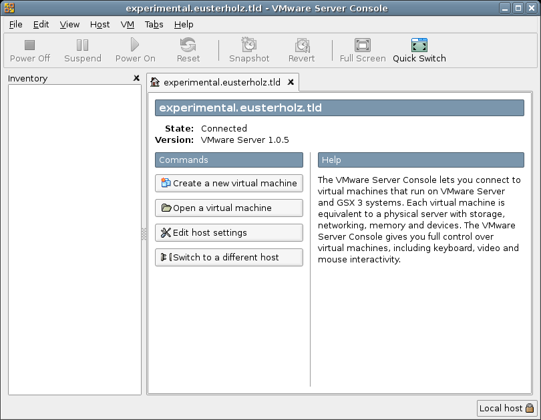
Task: Click Edit host settings button
Action: click(x=228, y=232)
